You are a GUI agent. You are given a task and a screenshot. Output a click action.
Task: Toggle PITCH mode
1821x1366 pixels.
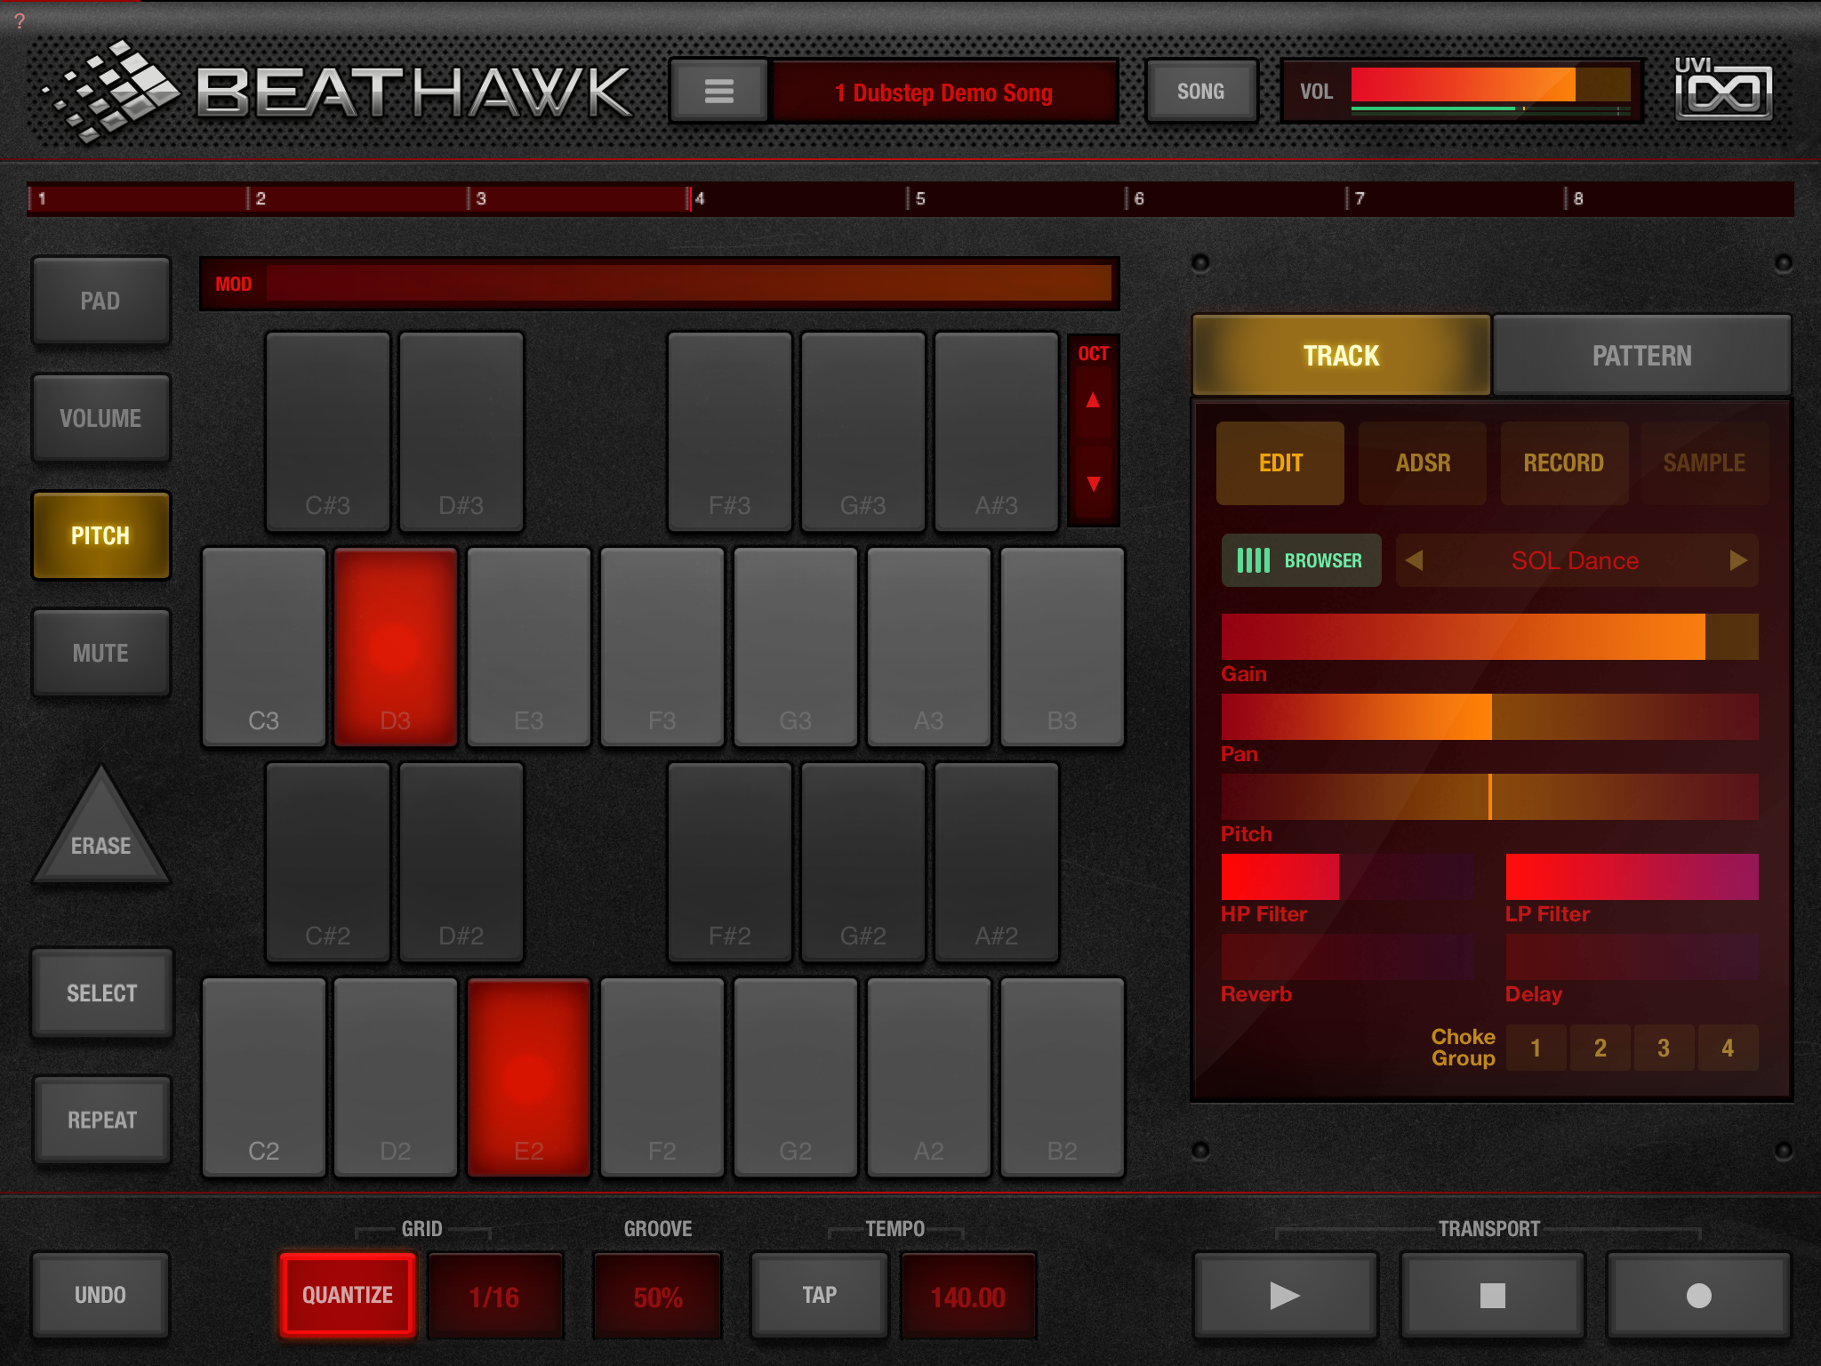point(100,535)
